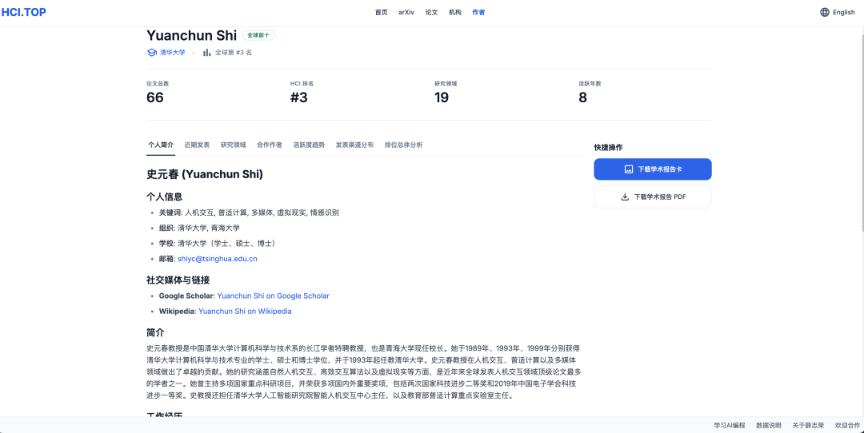Click the globe language icon
Image resolution: width=864 pixels, height=433 pixels.
(825, 12)
